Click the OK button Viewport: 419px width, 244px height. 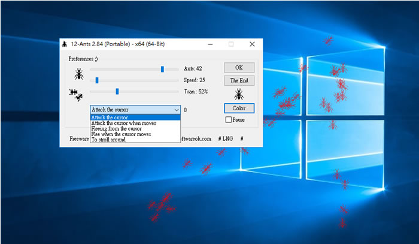[239, 68]
